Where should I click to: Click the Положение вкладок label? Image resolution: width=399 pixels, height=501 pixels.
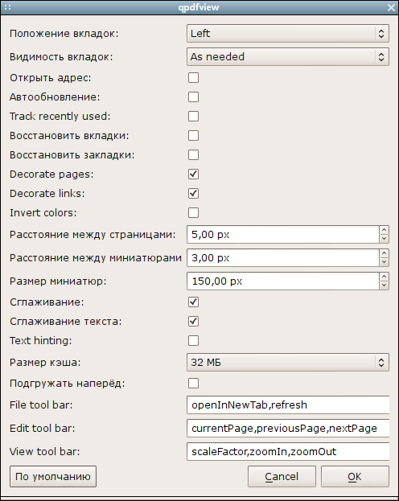point(64,33)
